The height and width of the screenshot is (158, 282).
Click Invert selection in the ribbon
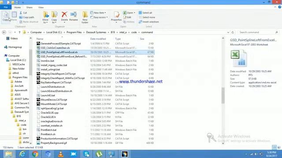[149, 22]
